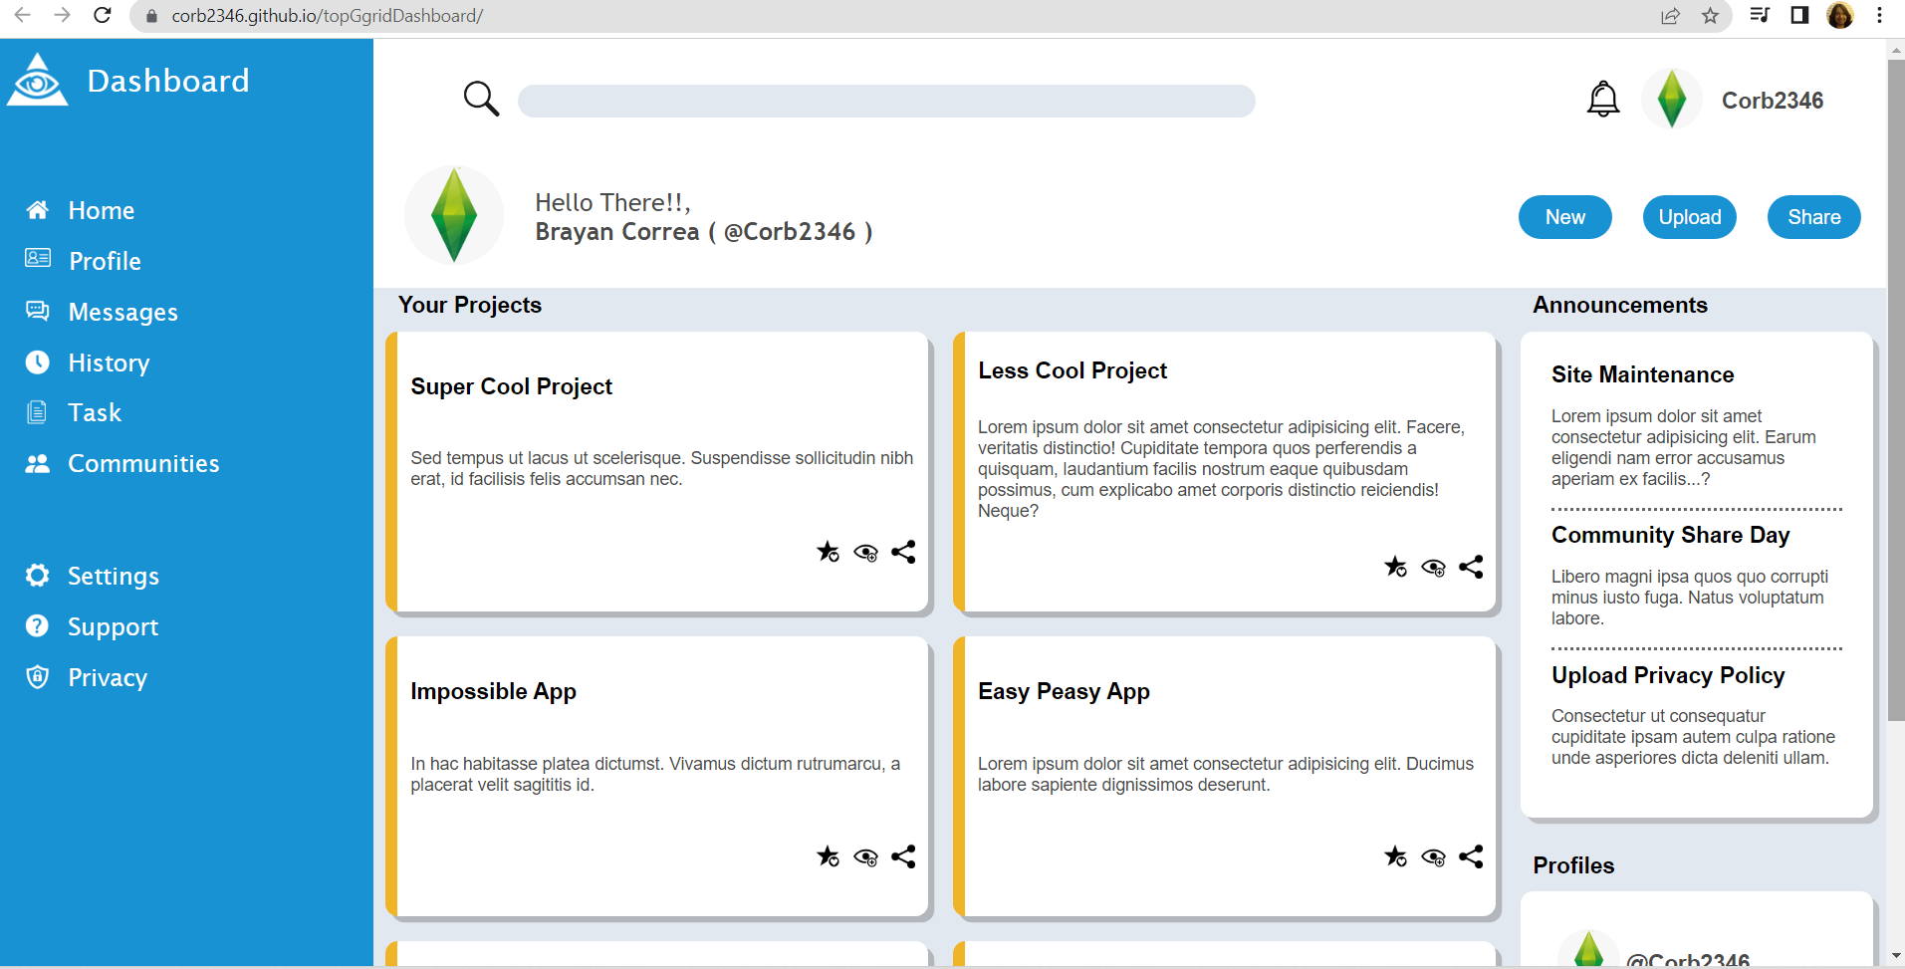This screenshot has width=1905, height=969.
Task: Click the Upload button
Action: pos(1689,216)
